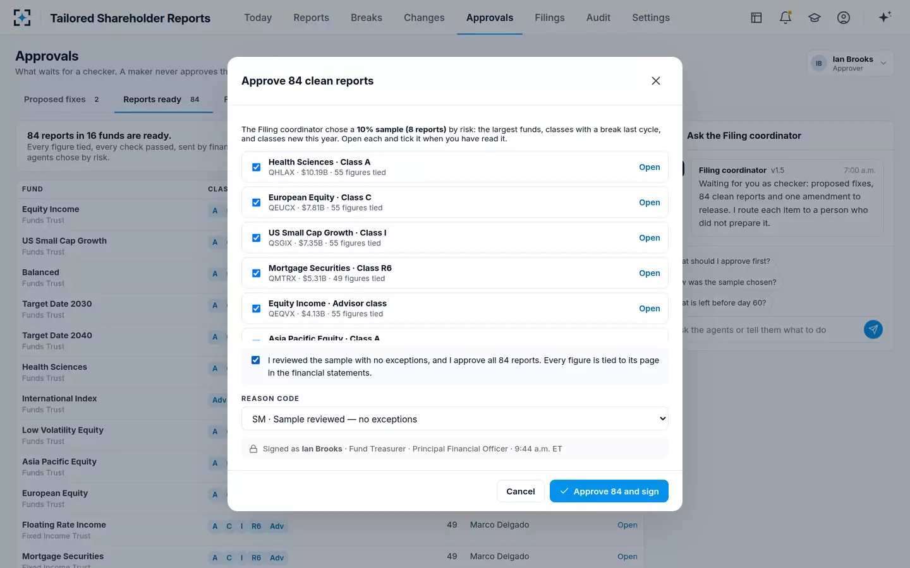Open the US Small Cap Growth report

pyautogui.click(x=649, y=238)
